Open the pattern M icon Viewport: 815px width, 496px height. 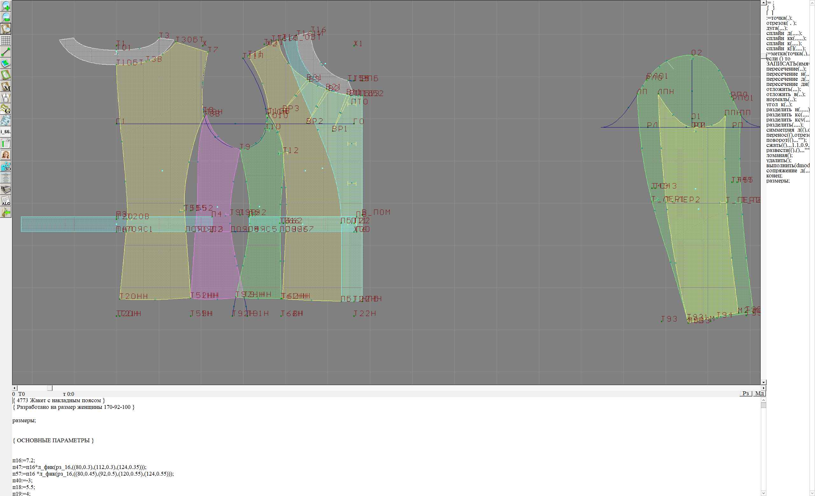coord(6,86)
